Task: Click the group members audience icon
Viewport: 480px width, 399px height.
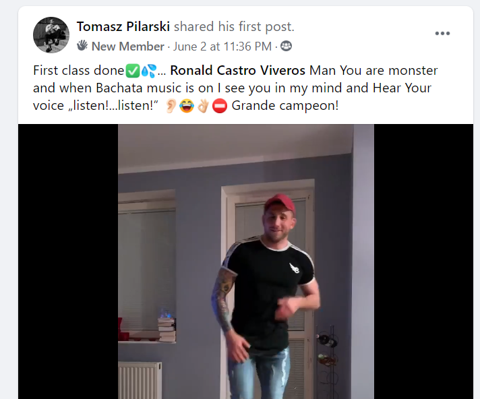Action: pyautogui.click(x=287, y=47)
